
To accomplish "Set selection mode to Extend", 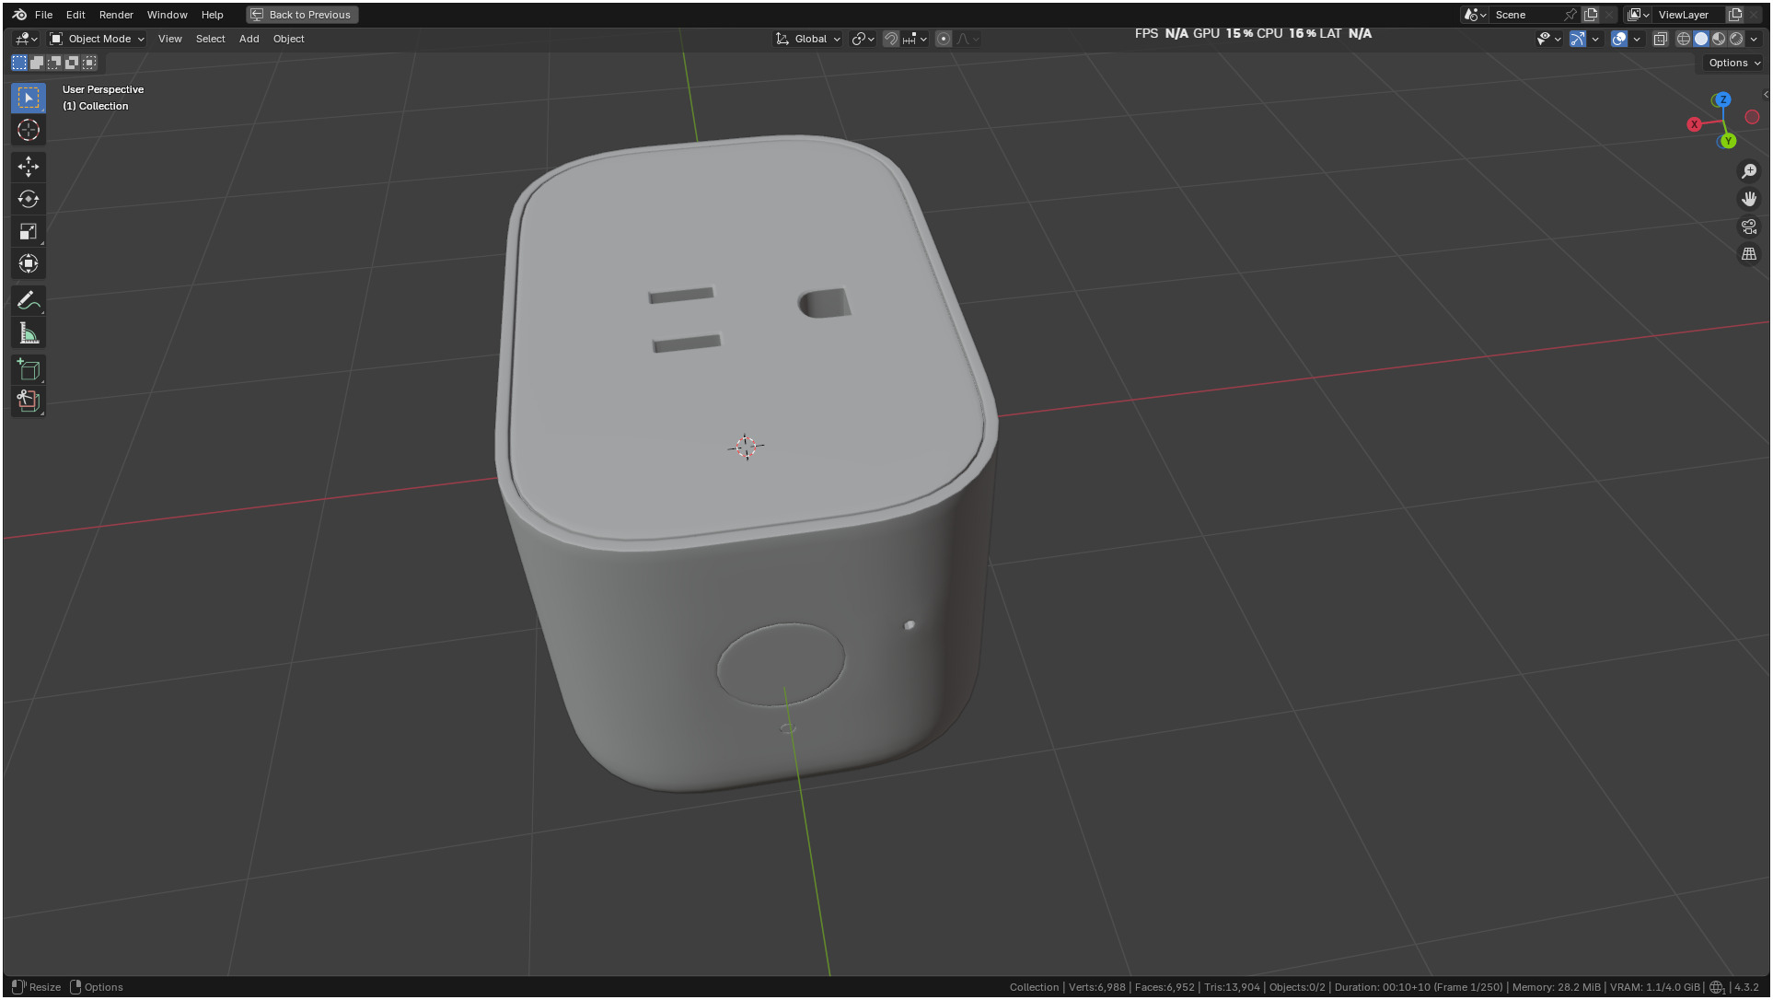I will 37,63.
